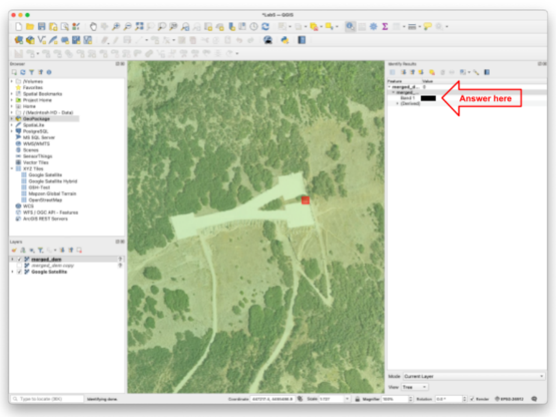Click the Coordinate input field
Viewport: 556px width, 417px height.
[x=272, y=399]
